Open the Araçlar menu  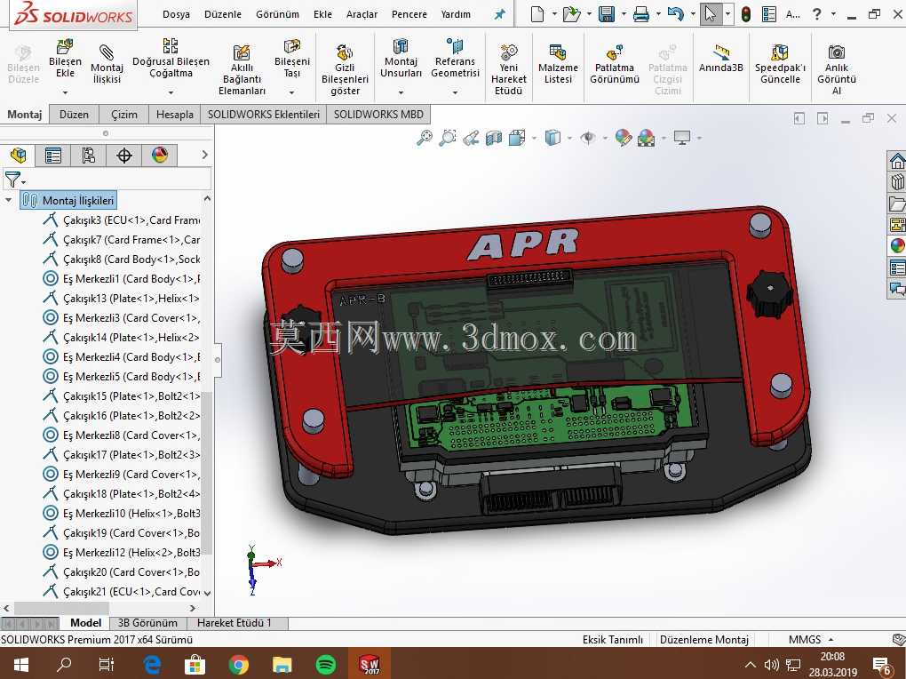pyautogui.click(x=362, y=14)
